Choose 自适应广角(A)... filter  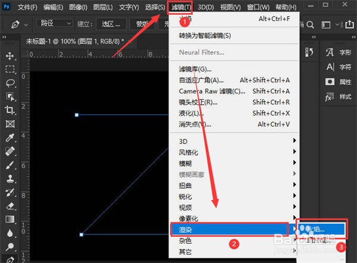point(234,80)
